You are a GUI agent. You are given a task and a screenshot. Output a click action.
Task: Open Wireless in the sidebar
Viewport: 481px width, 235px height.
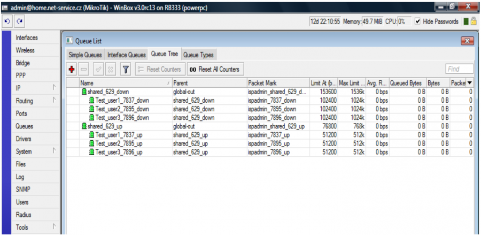pyautogui.click(x=25, y=50)
